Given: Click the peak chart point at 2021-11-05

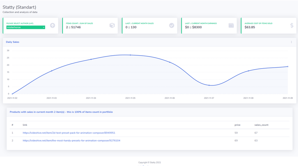Looking at the screenshot, I should pyautogui.click(x=130, y=55).
